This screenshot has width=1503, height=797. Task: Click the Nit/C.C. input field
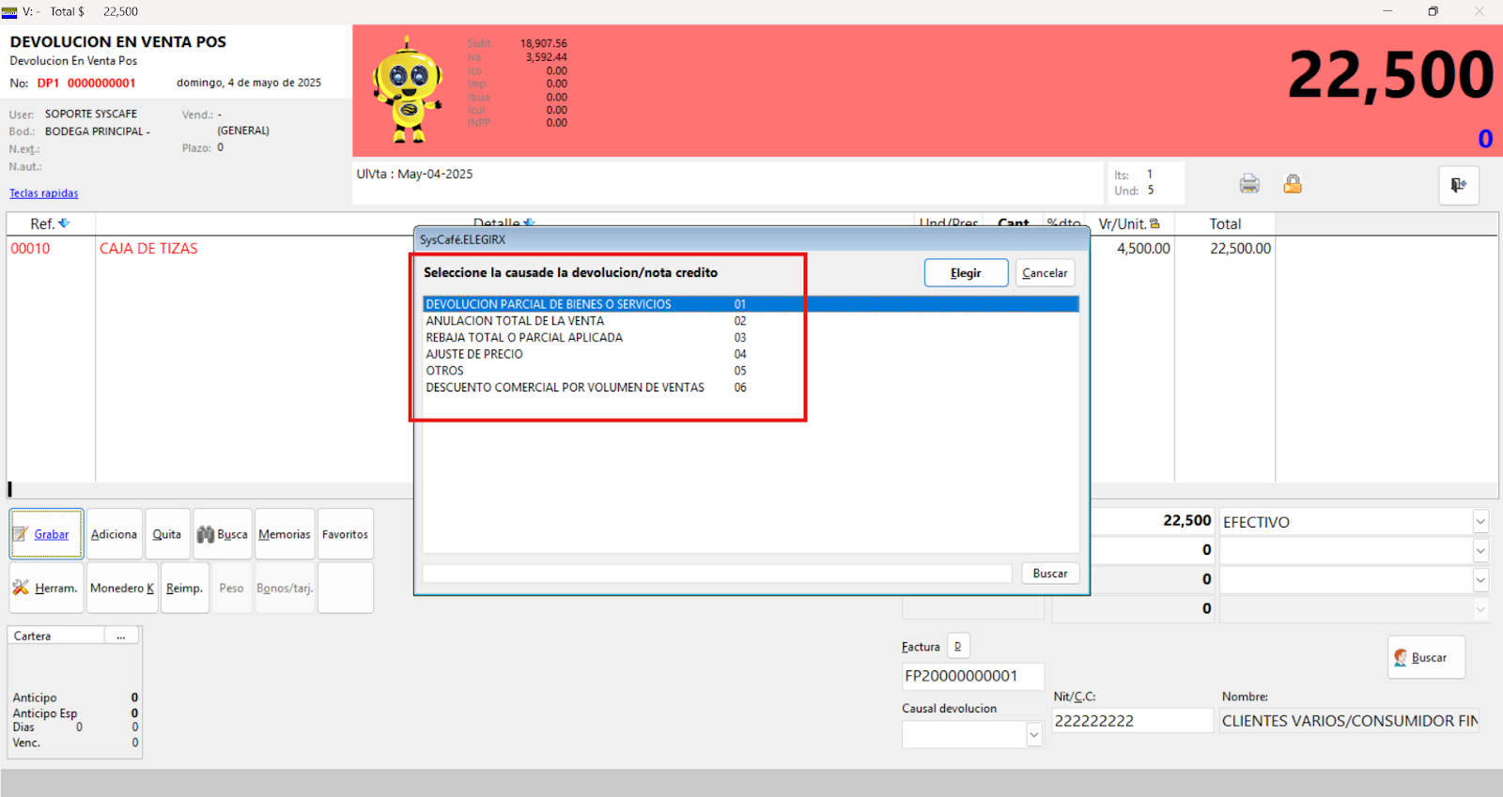pyautogui.click(x=1132, y=721)
